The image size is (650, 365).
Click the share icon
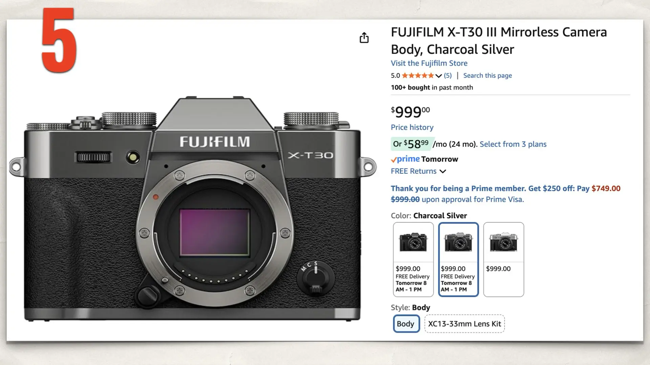click(x=364, y=38)
